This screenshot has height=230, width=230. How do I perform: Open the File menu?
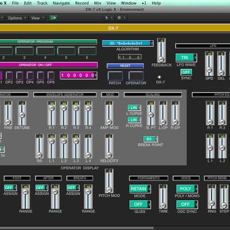click(x=15, y=3)
